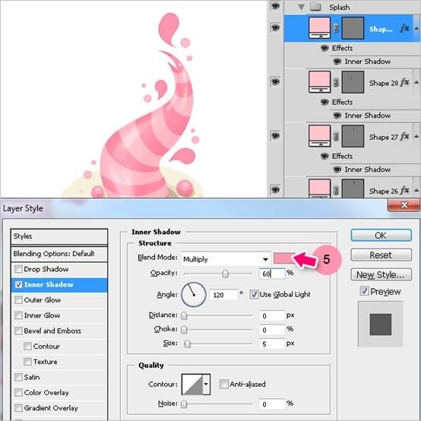Click the link icon on Shape 27 layer
This screenshot has width=421, height=421.
pos(336,136)
